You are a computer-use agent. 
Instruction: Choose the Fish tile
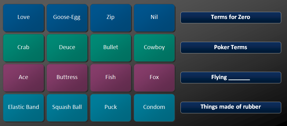click(111, 77)
